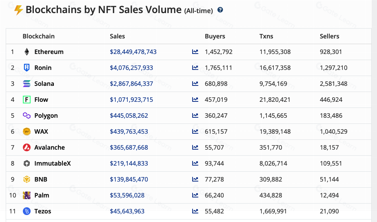Screen dimensions: 377x222
Task: Open the Palm blockchain name link
Action: [x=42, y=195]
